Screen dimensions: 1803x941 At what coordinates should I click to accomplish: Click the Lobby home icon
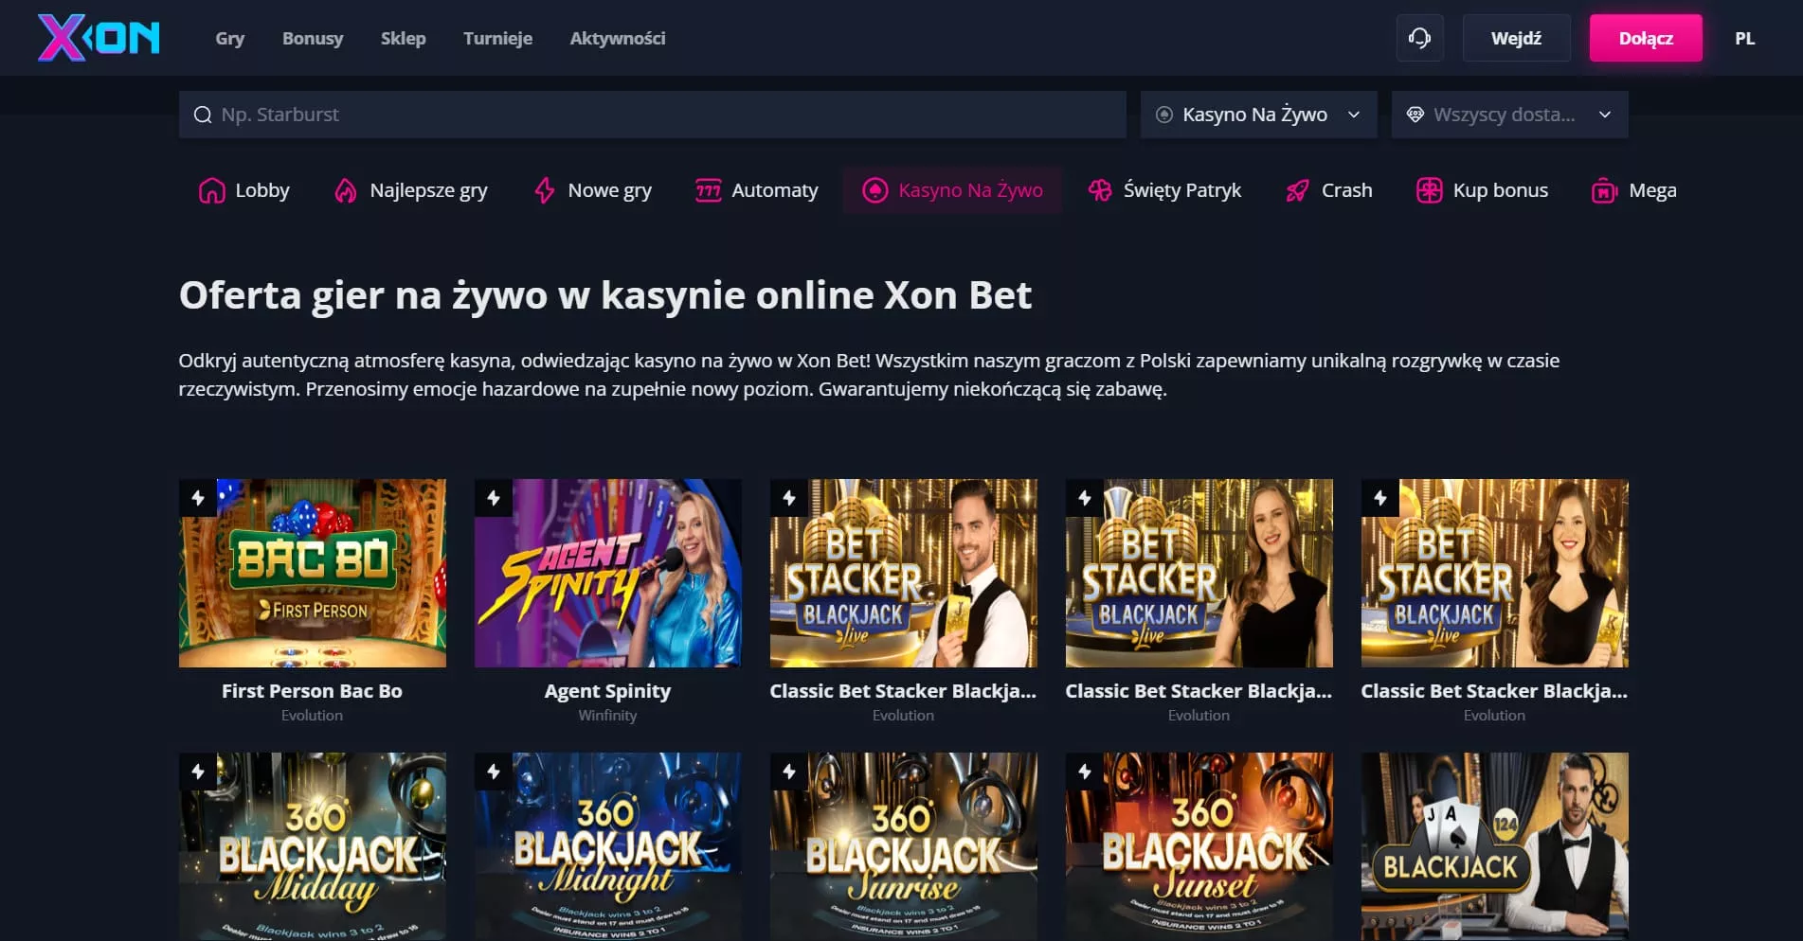211,190
